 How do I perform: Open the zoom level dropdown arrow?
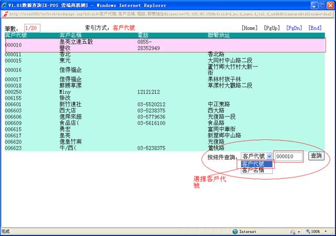[x=325, y=231]
